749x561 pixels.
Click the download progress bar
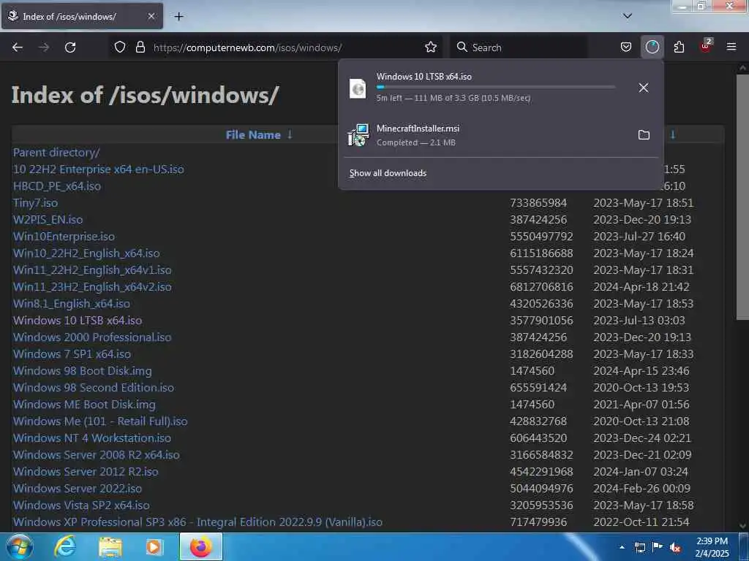(x=496, y=88)
